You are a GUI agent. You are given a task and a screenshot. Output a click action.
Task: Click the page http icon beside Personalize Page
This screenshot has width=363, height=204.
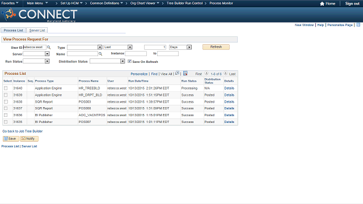(358, 25)
